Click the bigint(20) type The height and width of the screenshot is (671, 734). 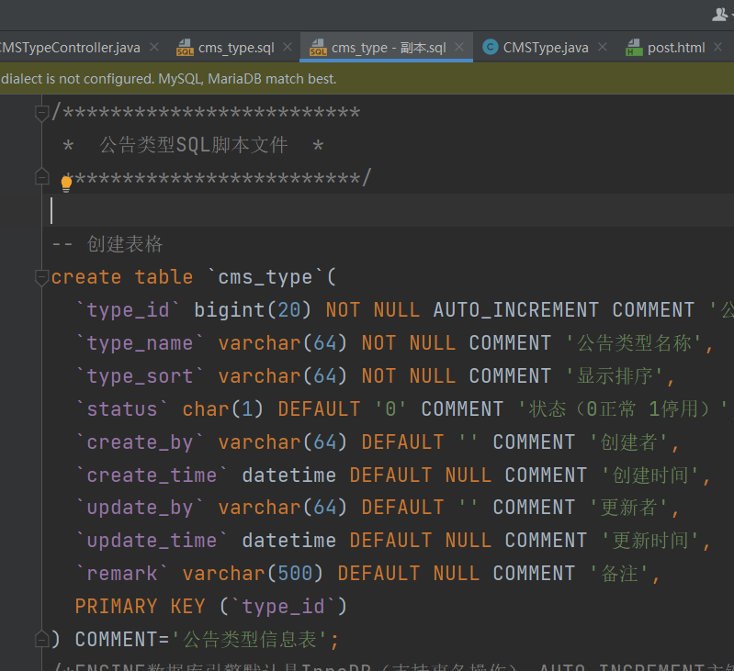click(x=253, y=310)
